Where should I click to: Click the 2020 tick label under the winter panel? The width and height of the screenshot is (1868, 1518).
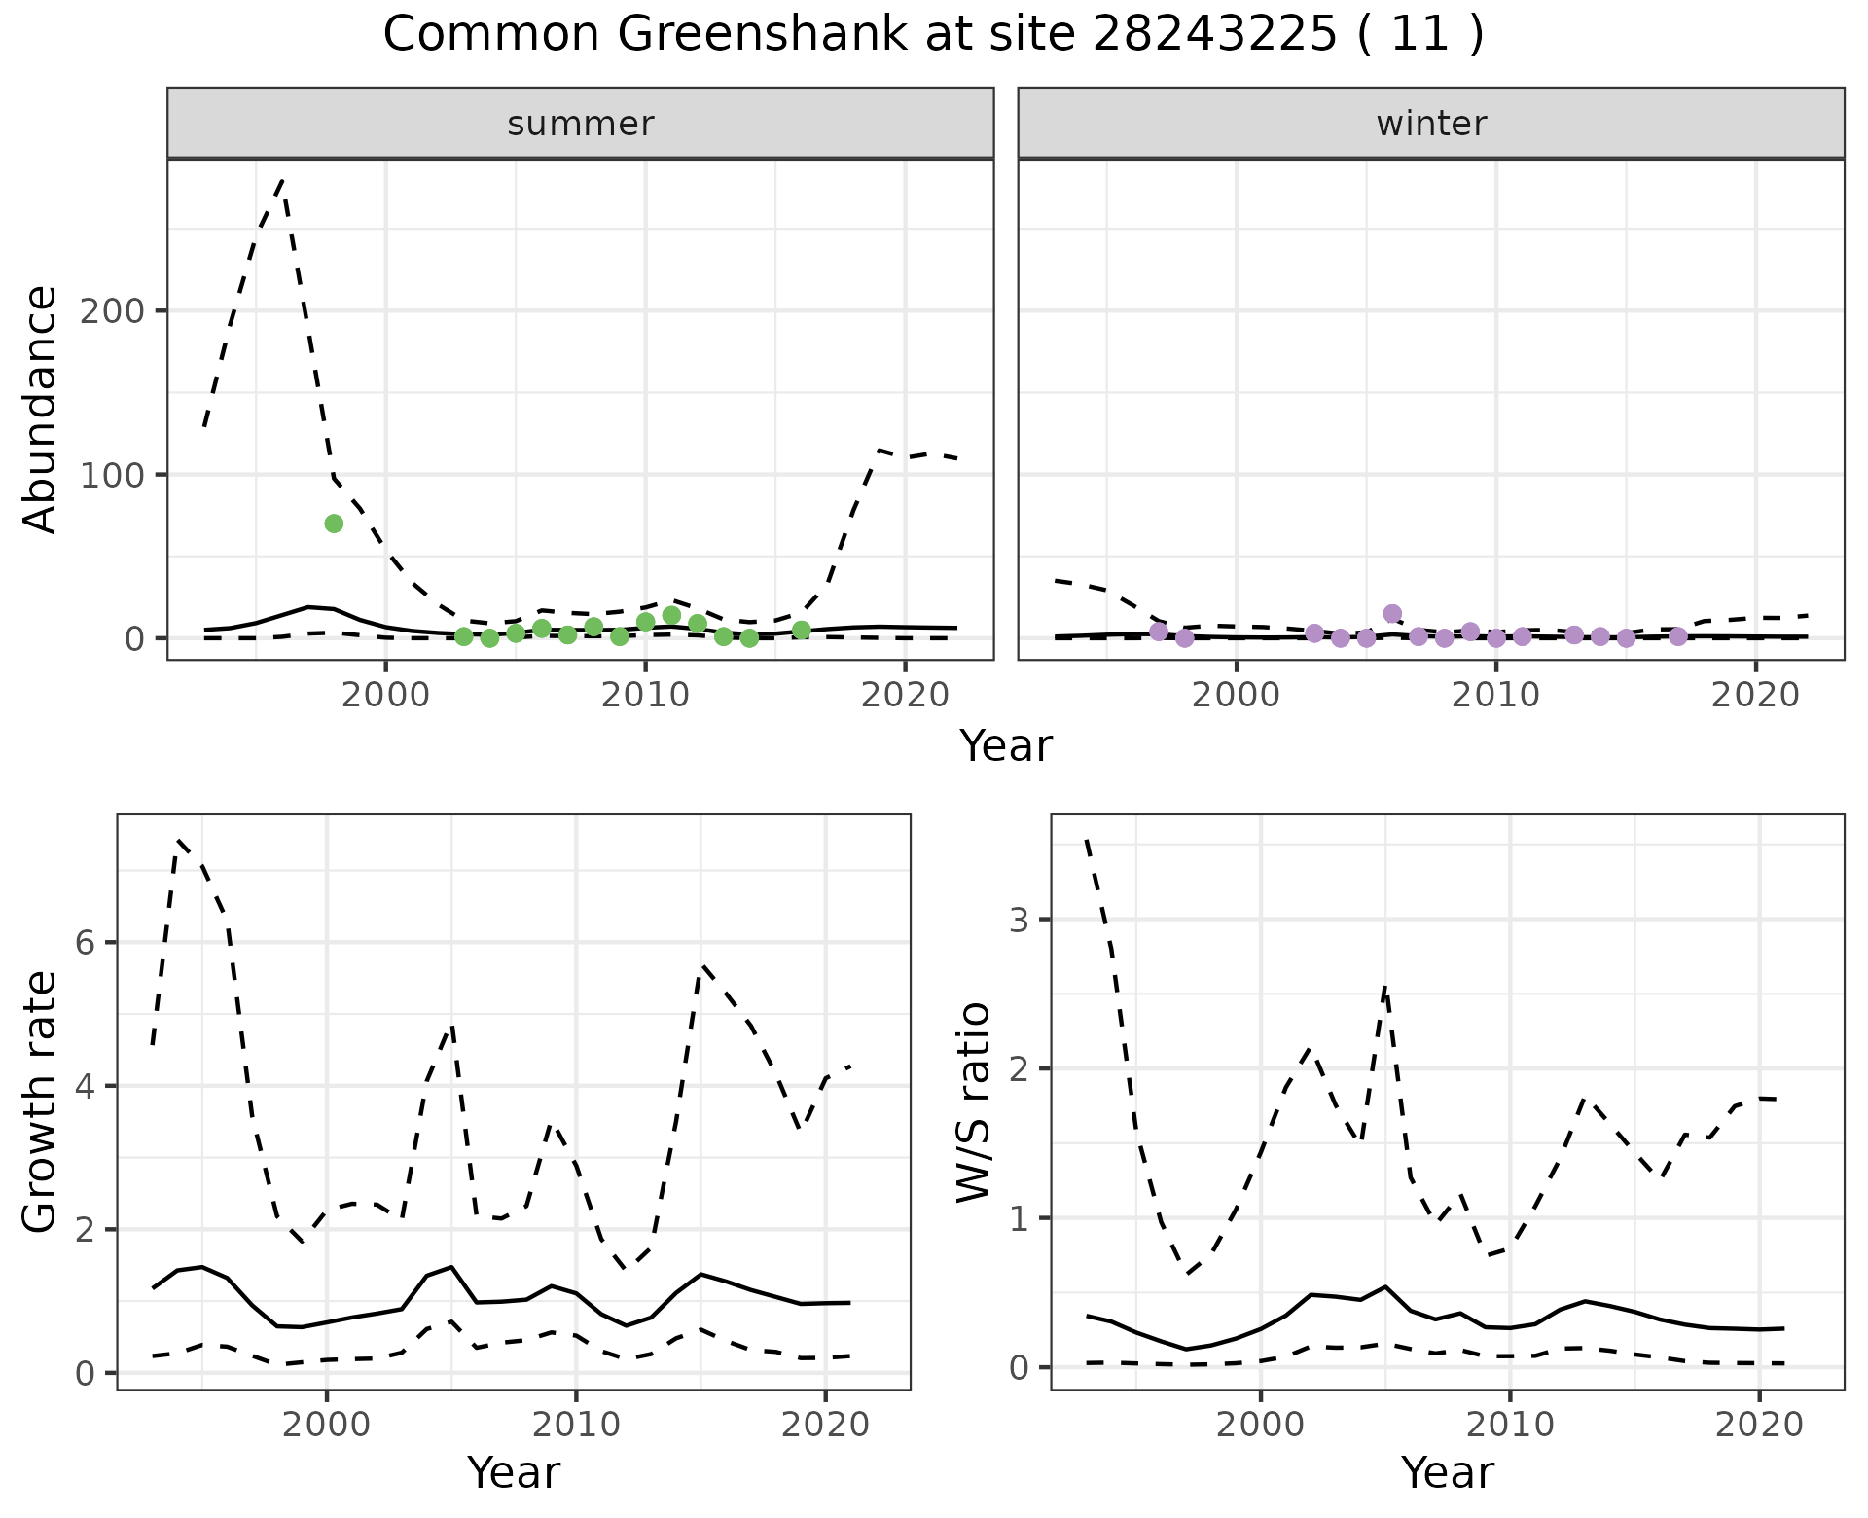tap(1757, 695)
